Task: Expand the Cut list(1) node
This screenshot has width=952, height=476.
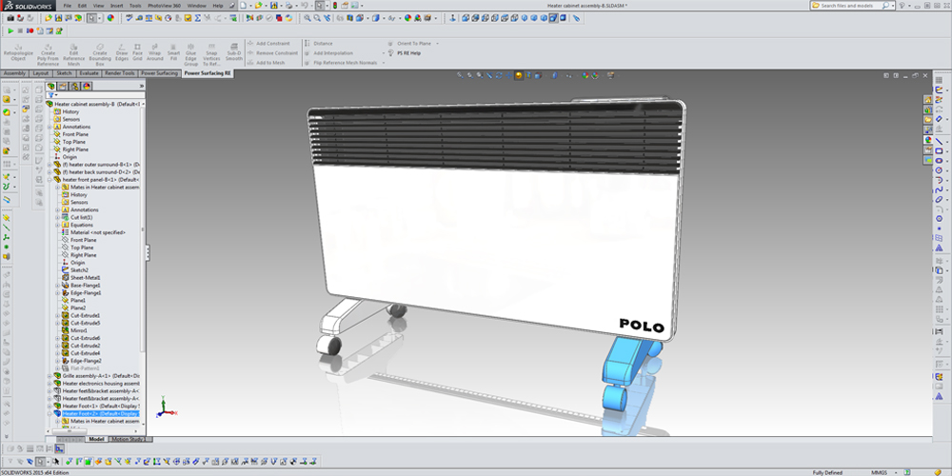Action: tap(58, 217)
